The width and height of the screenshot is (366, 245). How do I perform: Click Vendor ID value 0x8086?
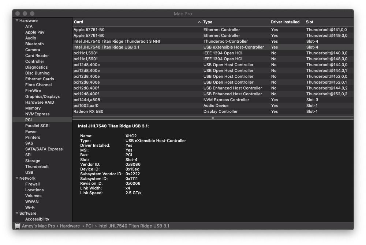[133, 164]
